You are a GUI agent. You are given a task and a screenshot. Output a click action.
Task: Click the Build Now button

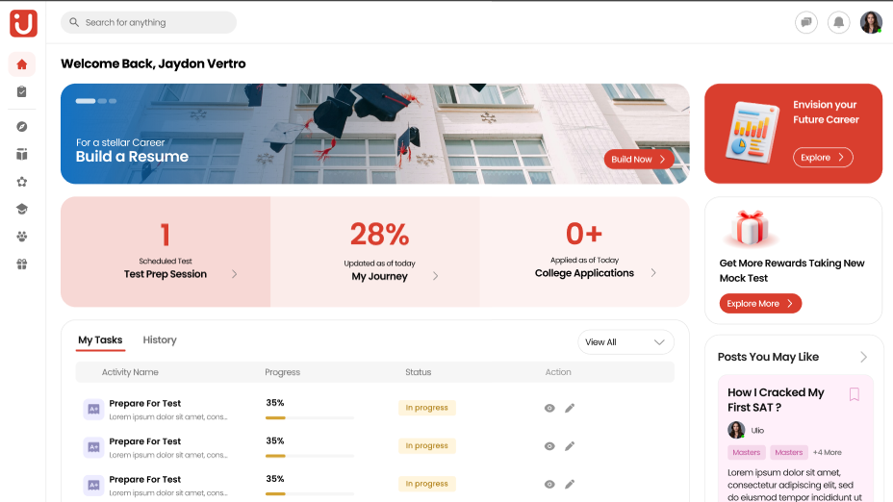point(638,159)
